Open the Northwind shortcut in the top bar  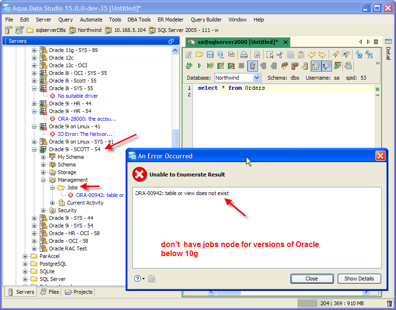tap(86, 30)
